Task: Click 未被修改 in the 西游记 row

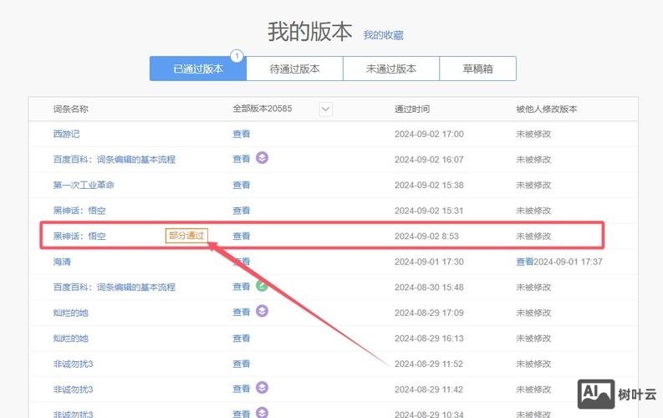Action: (x=533, y=134)
